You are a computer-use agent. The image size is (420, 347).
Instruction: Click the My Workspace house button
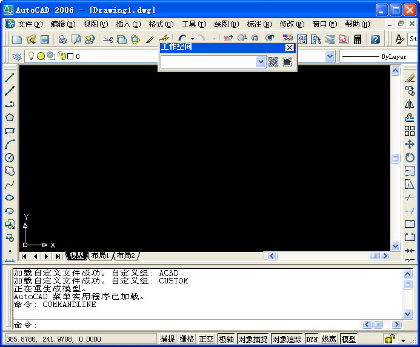pos(287,62)
